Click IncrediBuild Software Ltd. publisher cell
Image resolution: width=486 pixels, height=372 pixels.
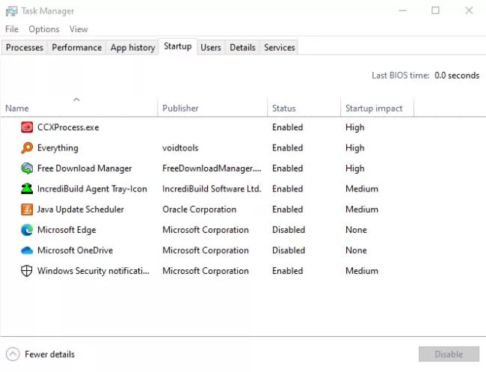[x=212, y=189]
